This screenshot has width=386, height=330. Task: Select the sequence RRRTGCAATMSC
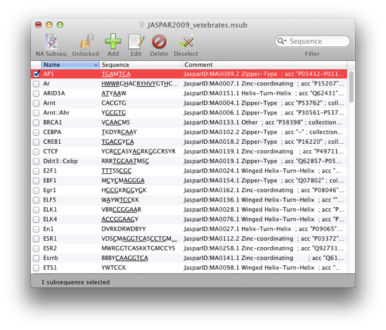125,161
